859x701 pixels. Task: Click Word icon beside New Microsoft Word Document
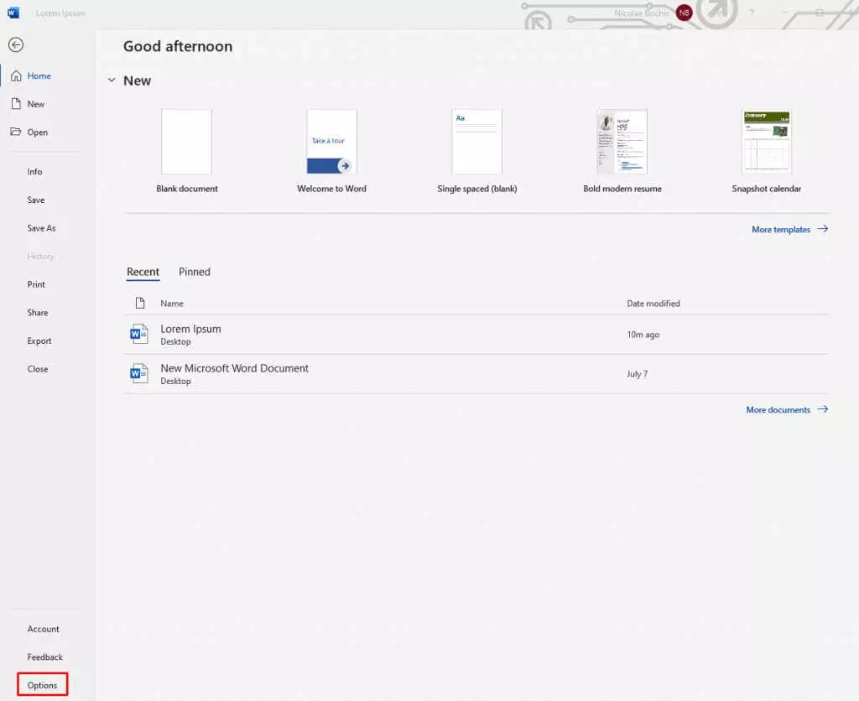point(139,373)
